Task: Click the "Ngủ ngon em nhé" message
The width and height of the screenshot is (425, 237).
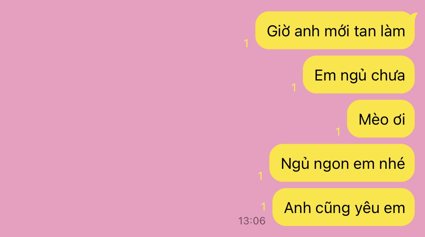Action: 342,163
